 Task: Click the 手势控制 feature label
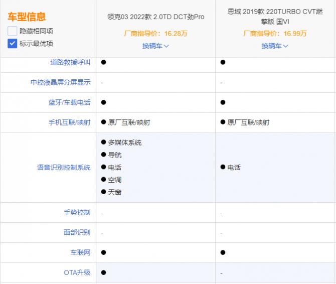tap(77, 213)
